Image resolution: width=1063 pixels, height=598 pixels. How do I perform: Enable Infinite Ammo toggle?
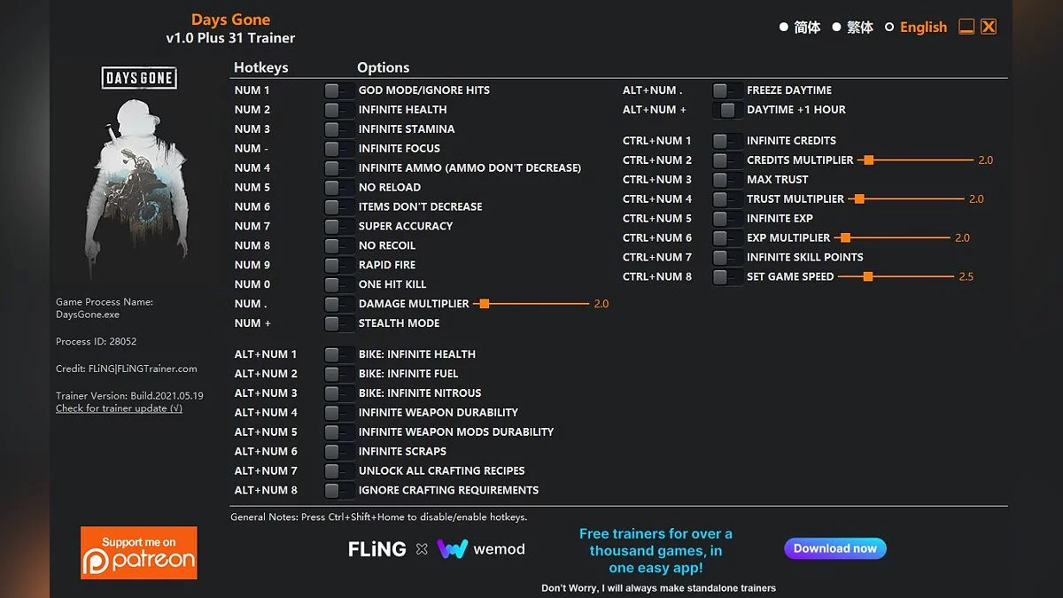pos(338,168)
